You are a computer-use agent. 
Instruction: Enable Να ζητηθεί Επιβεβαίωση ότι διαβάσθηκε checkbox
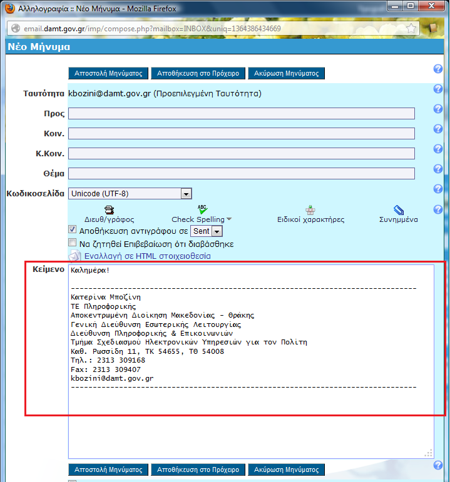point(73,243)
